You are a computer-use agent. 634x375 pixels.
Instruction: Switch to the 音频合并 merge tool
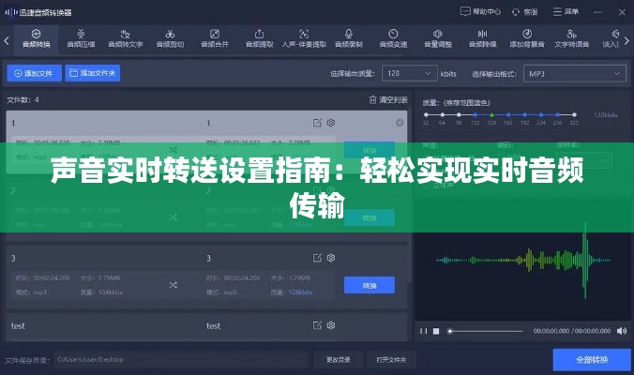tap(214, 37)
